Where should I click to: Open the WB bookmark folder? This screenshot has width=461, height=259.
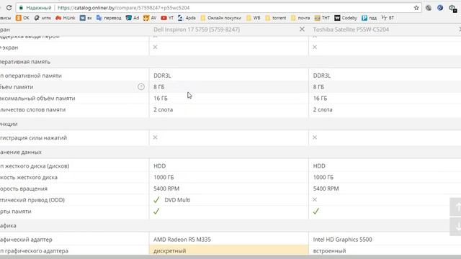254,18
